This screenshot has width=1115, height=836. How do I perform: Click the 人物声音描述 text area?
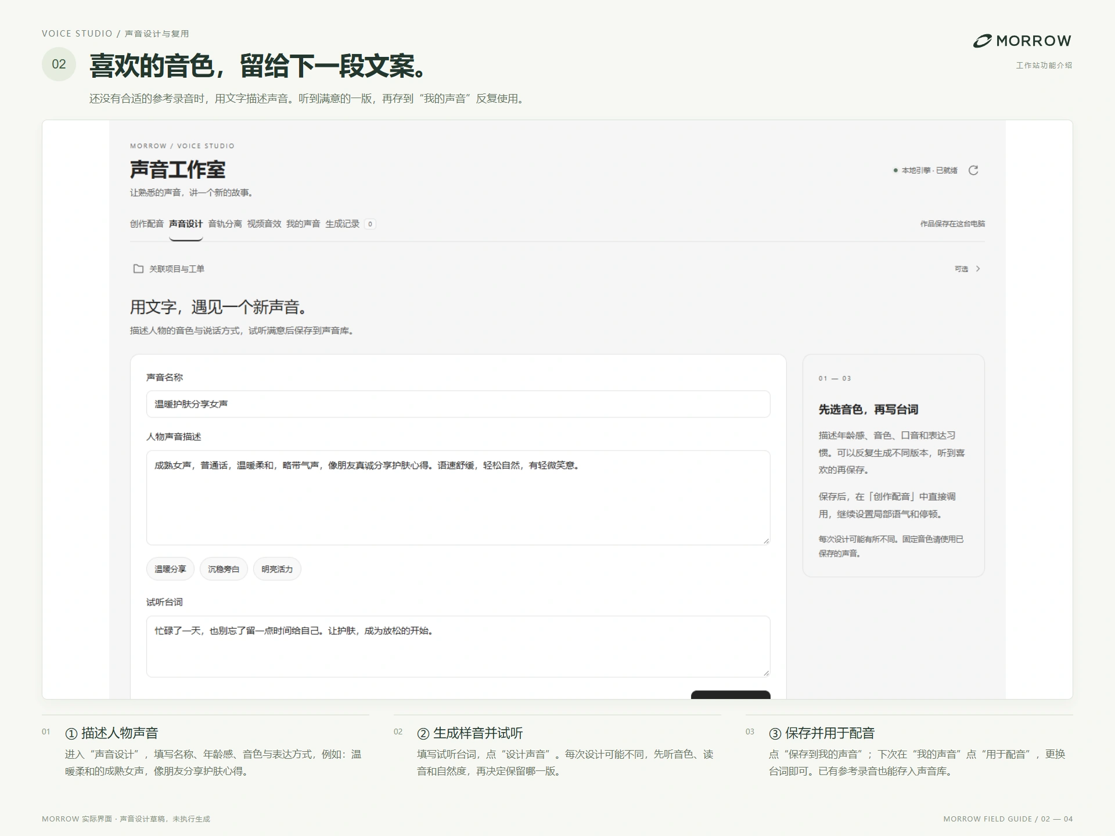tap(458, 498)
